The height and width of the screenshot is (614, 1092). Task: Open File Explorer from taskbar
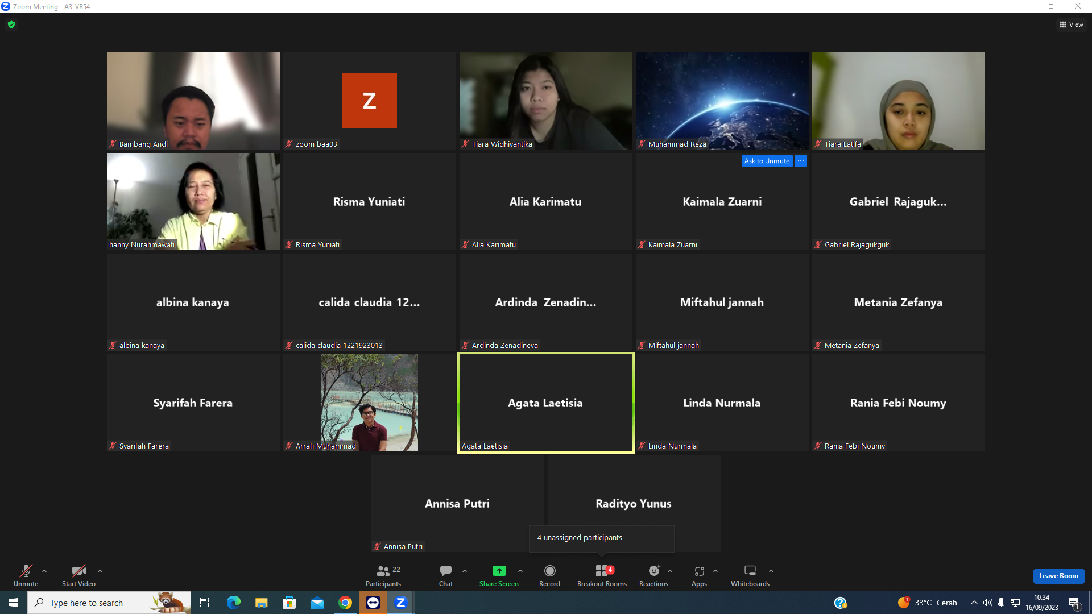(x=261, y=603)
